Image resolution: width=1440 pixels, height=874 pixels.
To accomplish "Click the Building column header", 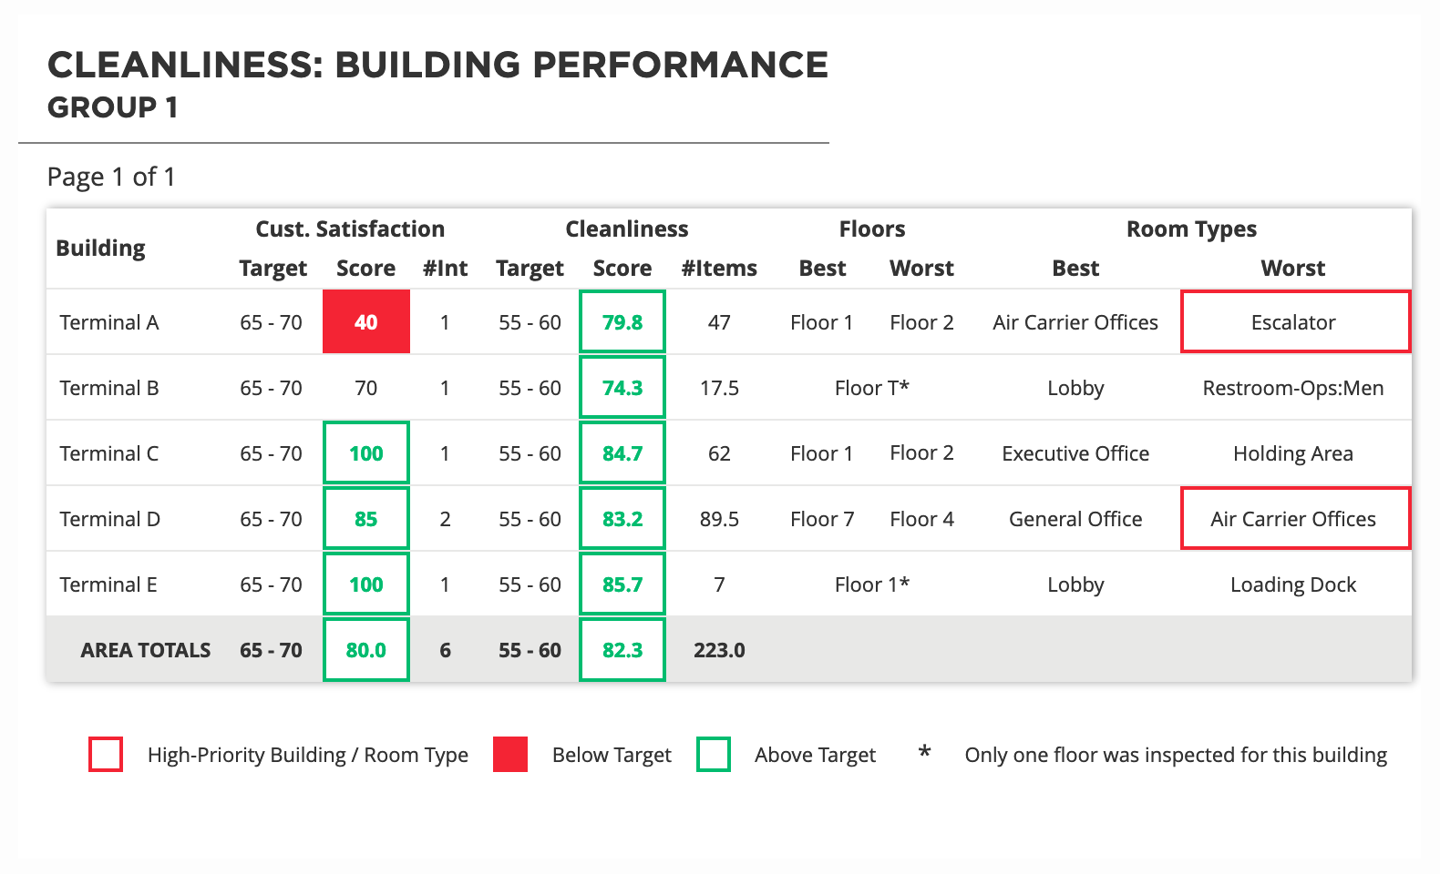I will click(x=100, y=249).
